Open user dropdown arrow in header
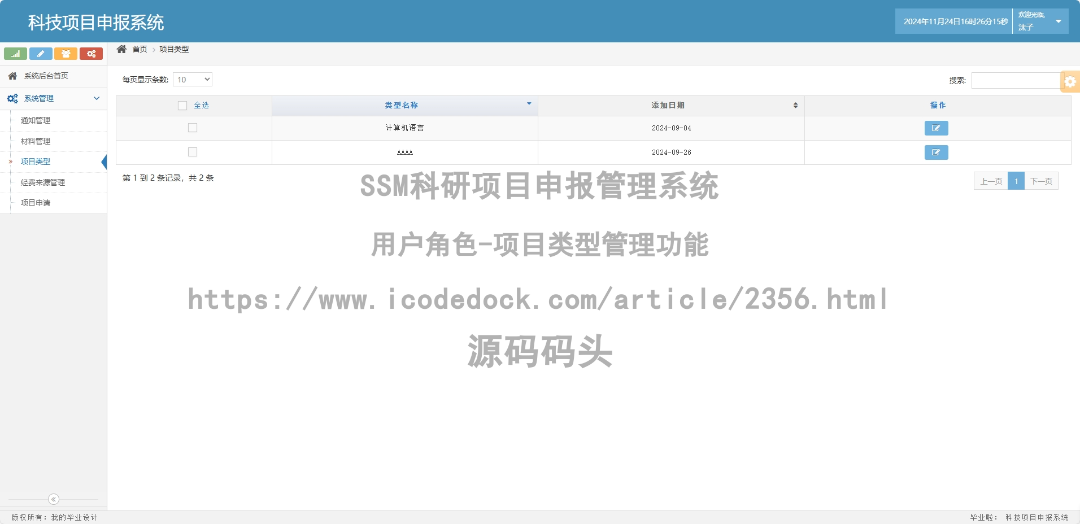The height and width of the screenshot is (524, 1080). (x=1059, y=21)
